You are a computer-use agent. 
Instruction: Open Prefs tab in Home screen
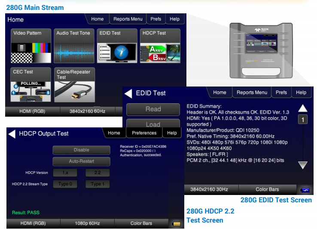155,19
